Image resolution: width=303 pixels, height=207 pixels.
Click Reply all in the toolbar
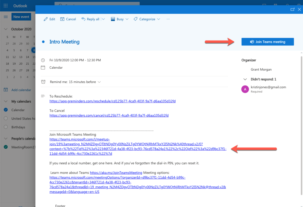[x=91, y=19]
